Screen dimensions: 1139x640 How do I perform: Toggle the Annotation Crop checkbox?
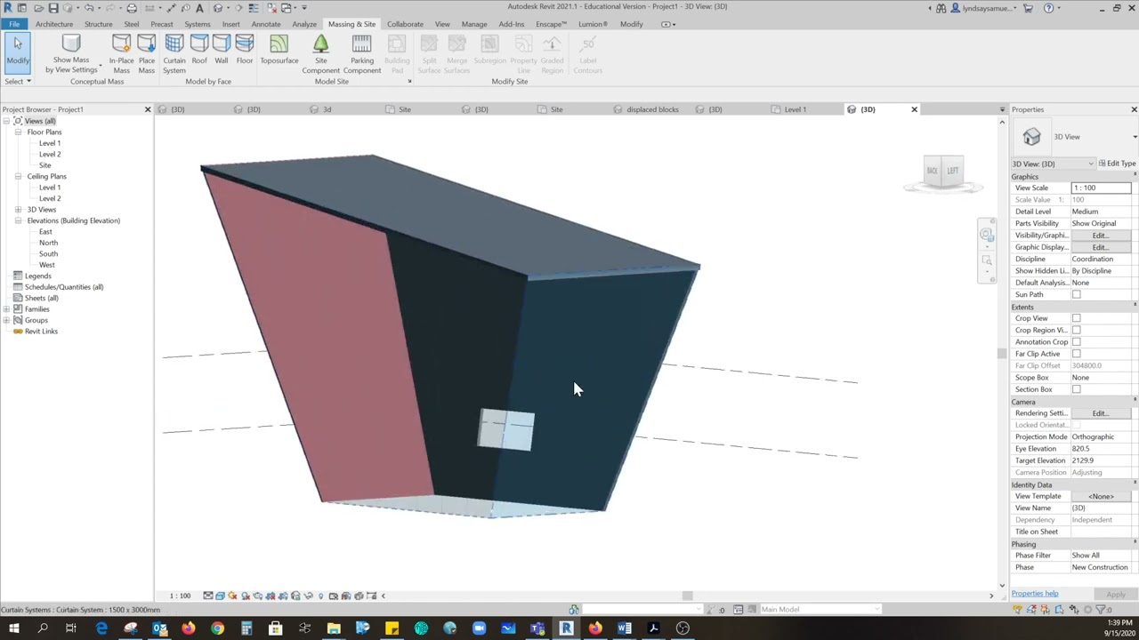[1076, 341]
